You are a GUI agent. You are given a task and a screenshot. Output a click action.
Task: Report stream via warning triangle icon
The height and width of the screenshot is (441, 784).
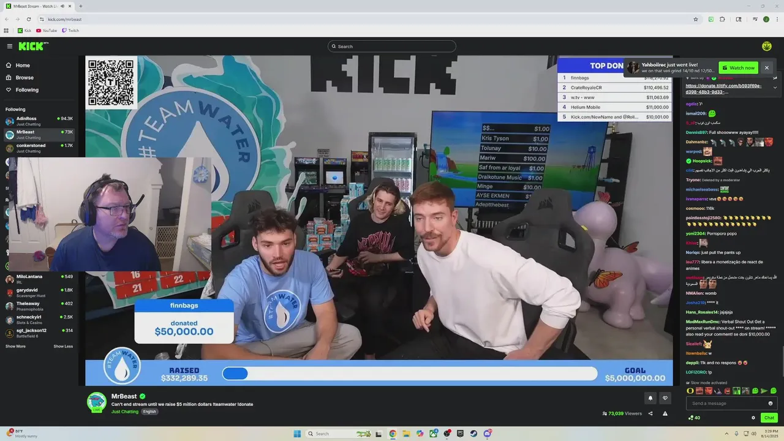665,413
